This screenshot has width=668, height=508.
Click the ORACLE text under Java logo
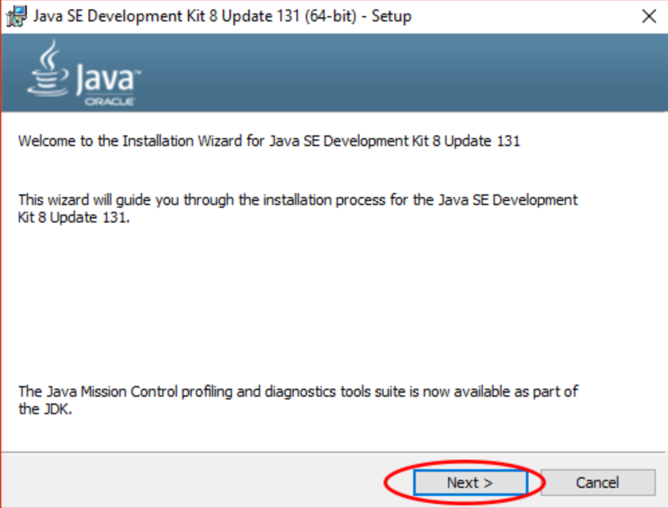pyautogui.click(x=110, y=102)
